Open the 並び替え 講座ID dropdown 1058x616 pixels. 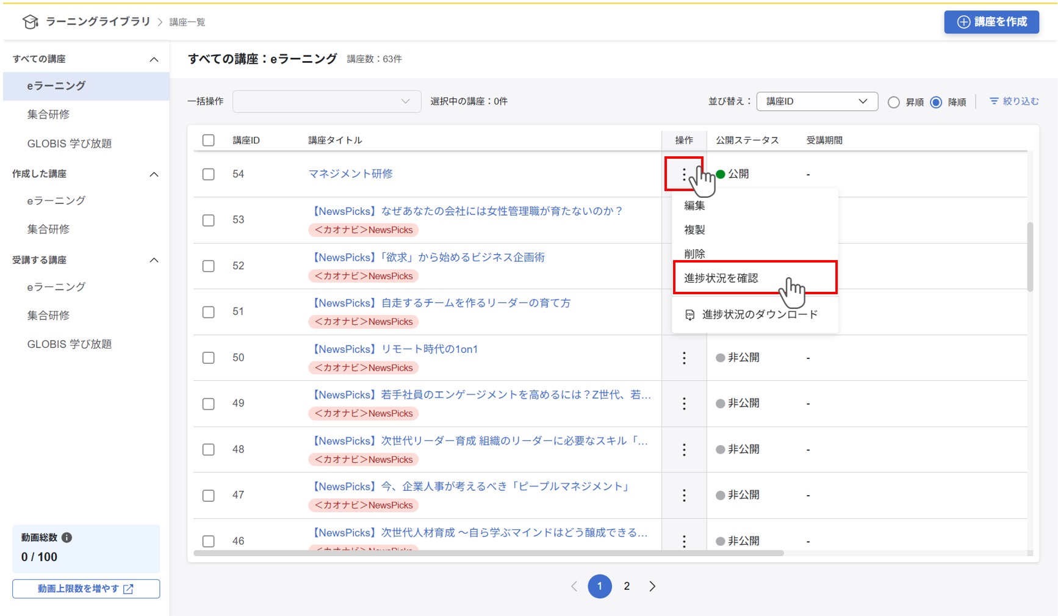tap(816, 101)
